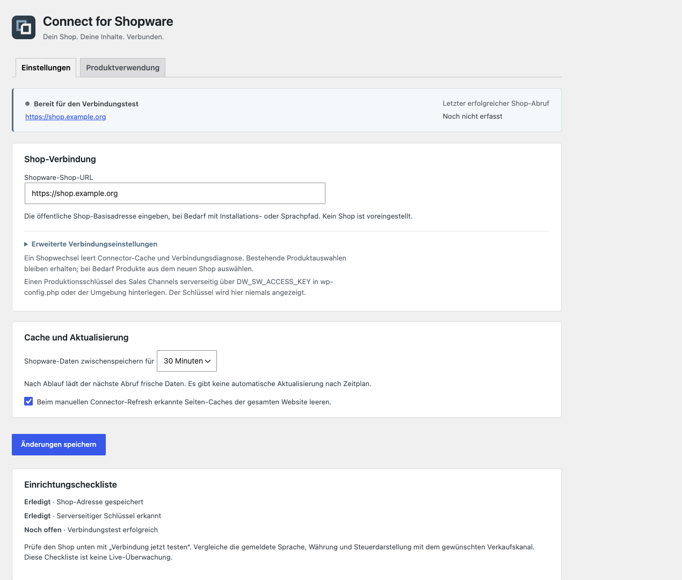Click the Shopware-Daten zwischenspeichern für label

tap(89, 361)
